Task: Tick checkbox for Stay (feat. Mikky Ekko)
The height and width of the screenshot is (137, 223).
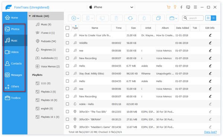Action: pos(67,73)
